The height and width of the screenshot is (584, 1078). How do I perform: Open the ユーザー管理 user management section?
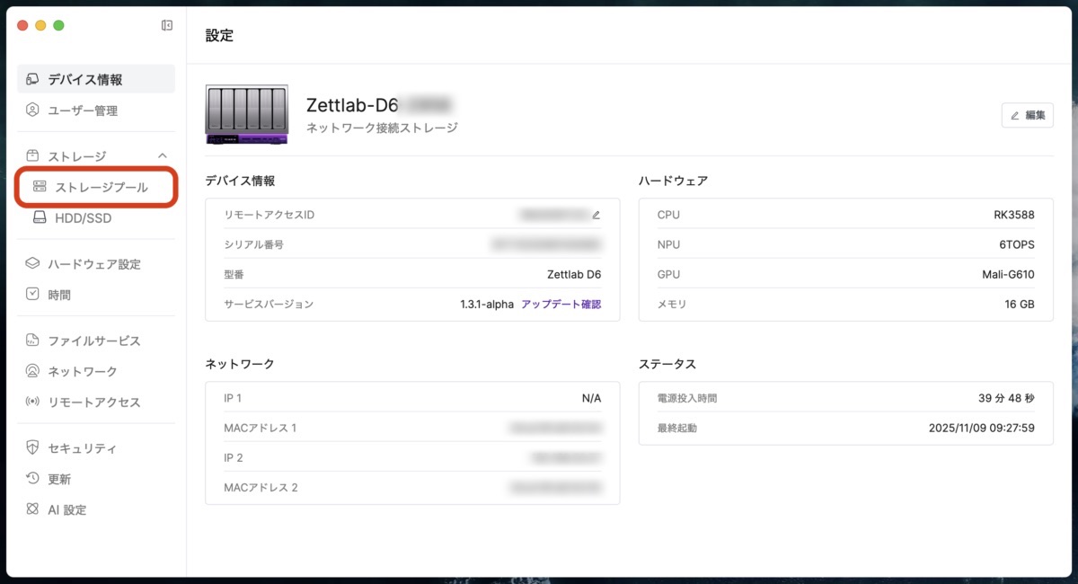[81, 110]
